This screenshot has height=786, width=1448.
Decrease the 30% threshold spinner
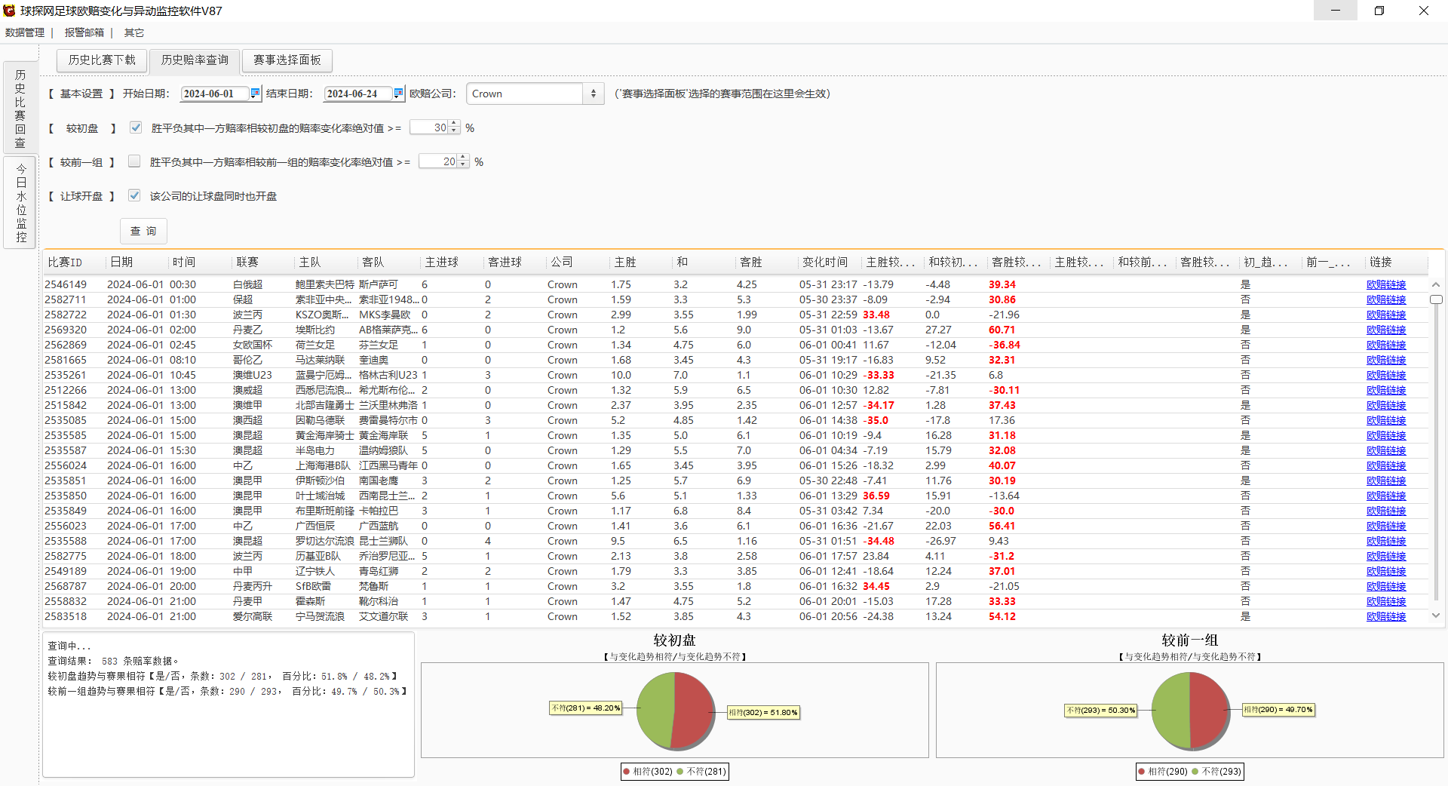coord(454,131)
